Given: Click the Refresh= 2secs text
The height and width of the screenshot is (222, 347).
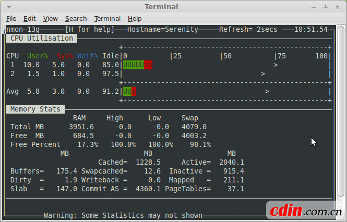Looking at the screenshot, I should (248, 29).
